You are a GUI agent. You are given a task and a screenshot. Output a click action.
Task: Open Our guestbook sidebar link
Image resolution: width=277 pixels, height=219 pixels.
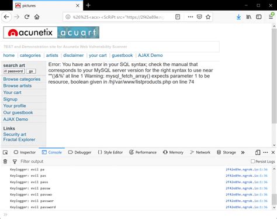(x=18, y=112)
